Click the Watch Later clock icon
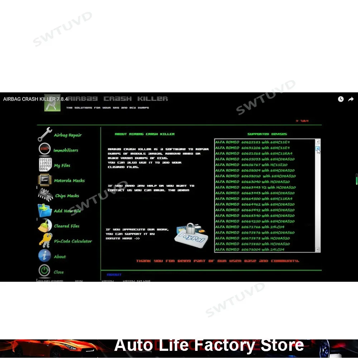 coord(341,99)
